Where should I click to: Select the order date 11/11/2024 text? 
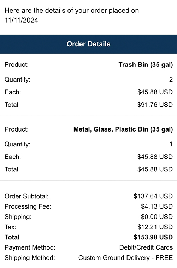(x=21, y=20)
